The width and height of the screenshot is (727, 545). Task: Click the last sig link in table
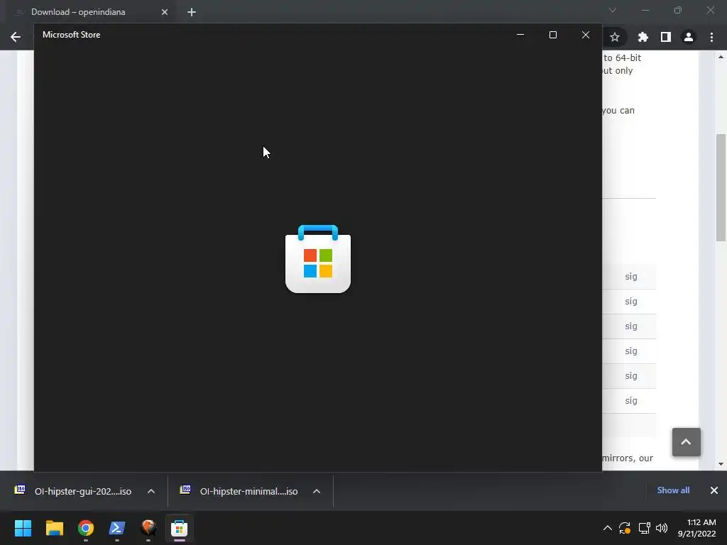point(631,400)
